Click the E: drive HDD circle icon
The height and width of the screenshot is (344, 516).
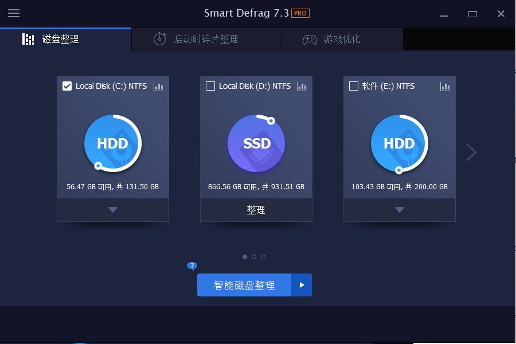click(x=400, y=143)
